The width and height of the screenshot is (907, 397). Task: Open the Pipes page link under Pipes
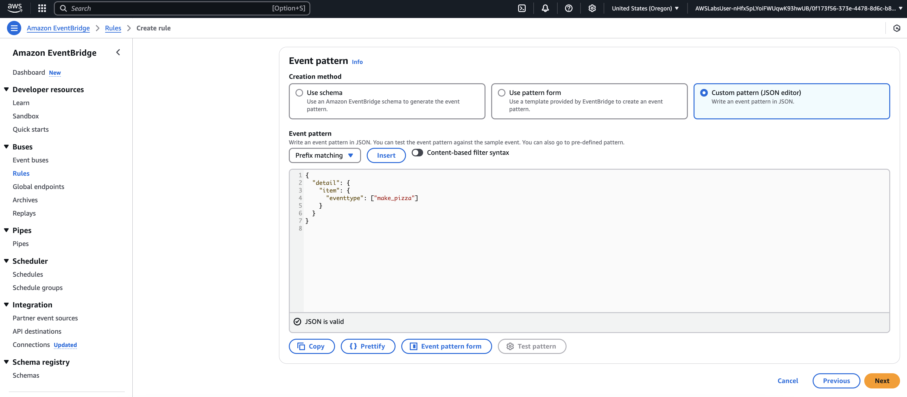point(21,244)
